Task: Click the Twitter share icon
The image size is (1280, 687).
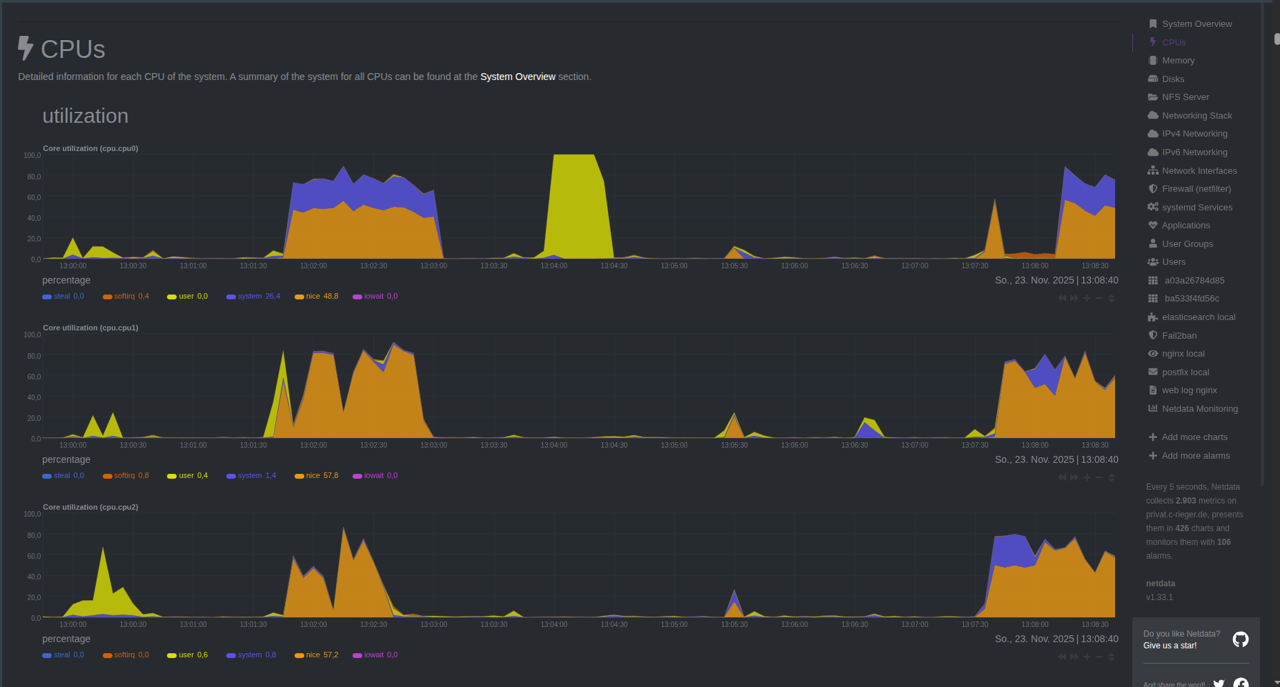Action: coord(1219,683)
